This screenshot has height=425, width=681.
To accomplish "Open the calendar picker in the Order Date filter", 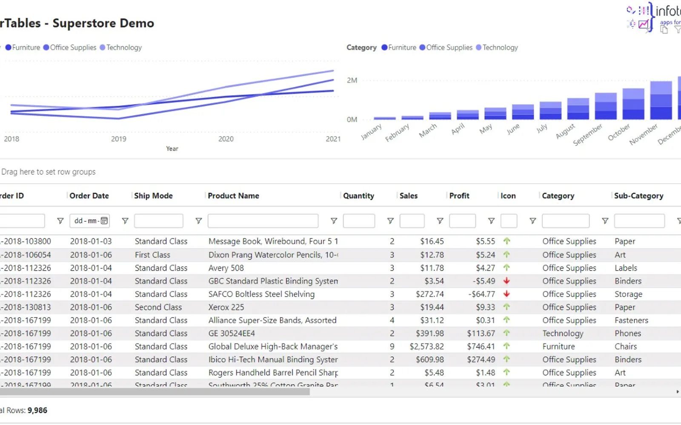I will [x=104, y=221].
